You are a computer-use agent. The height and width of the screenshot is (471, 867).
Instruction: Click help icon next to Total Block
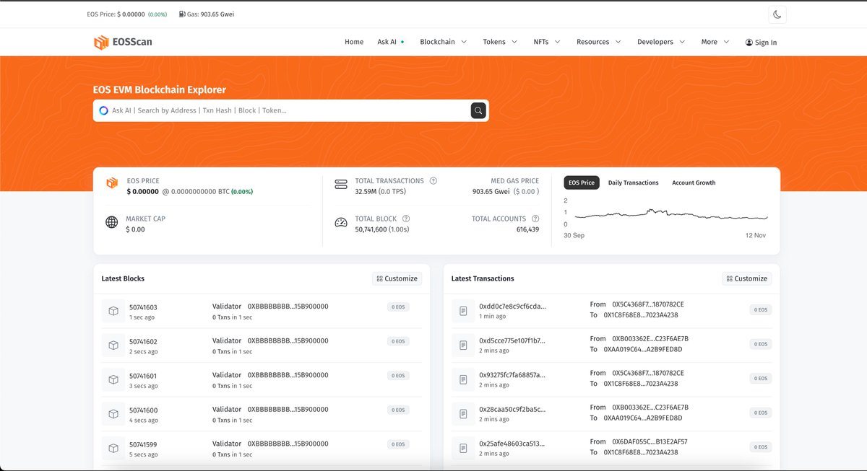tap(406, 219)
